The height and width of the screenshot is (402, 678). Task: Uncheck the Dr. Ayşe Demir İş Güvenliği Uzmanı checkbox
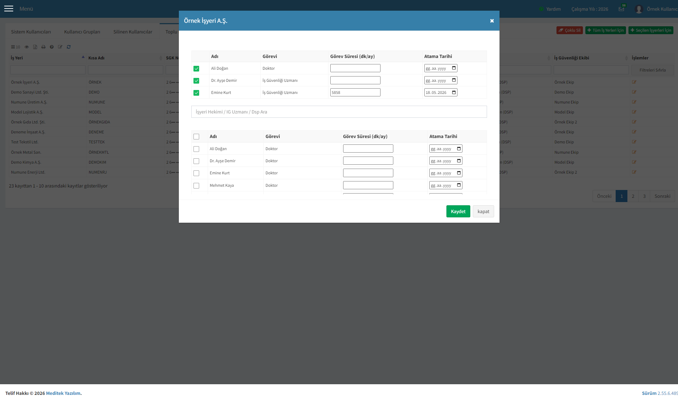196,81
